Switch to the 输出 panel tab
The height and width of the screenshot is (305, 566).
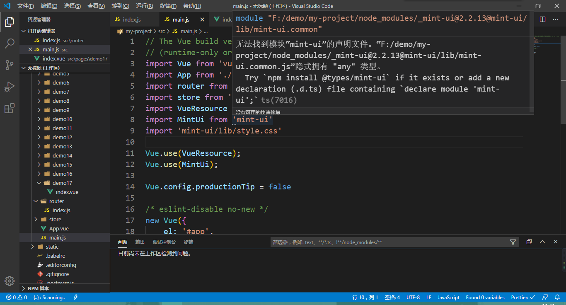click(140, 242)
